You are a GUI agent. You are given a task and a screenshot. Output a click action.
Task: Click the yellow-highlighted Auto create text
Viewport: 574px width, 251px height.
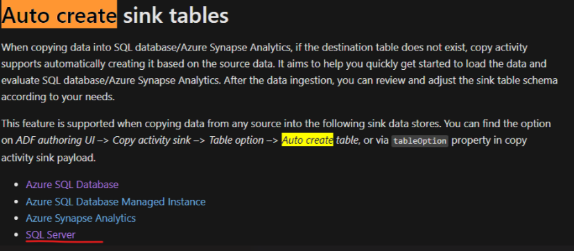click(x=308, y=140)
